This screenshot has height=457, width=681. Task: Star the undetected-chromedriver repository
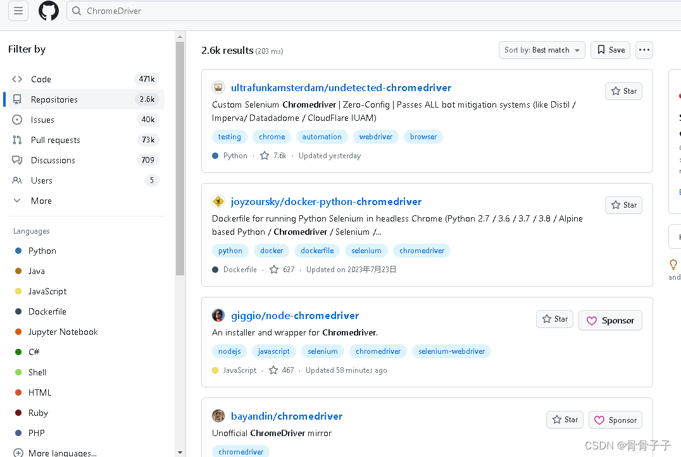(623, 91)
